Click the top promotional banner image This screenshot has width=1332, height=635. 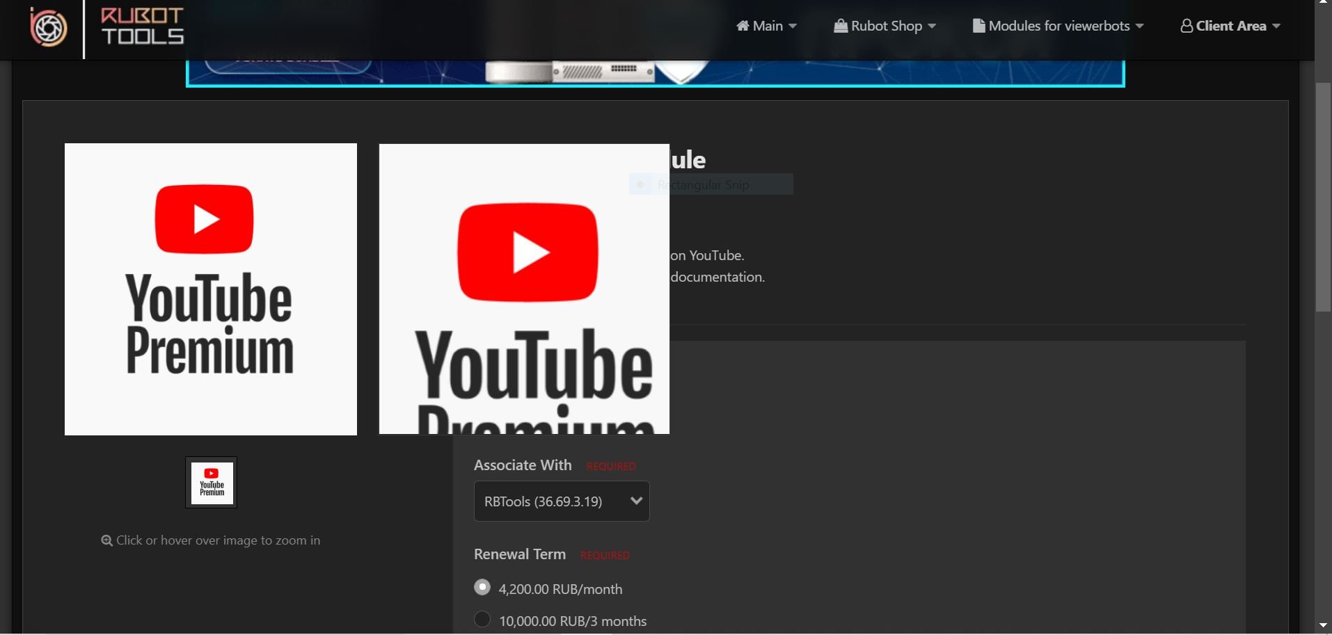654,73
